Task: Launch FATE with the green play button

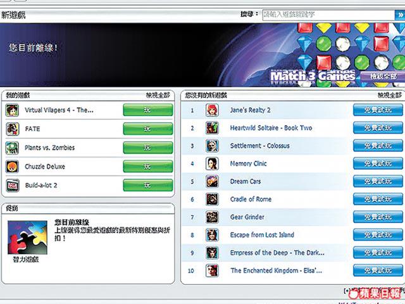Action: coord(148,129)
